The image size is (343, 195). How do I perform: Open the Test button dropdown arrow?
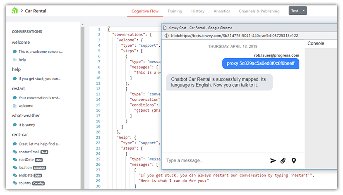pos(303,11)
